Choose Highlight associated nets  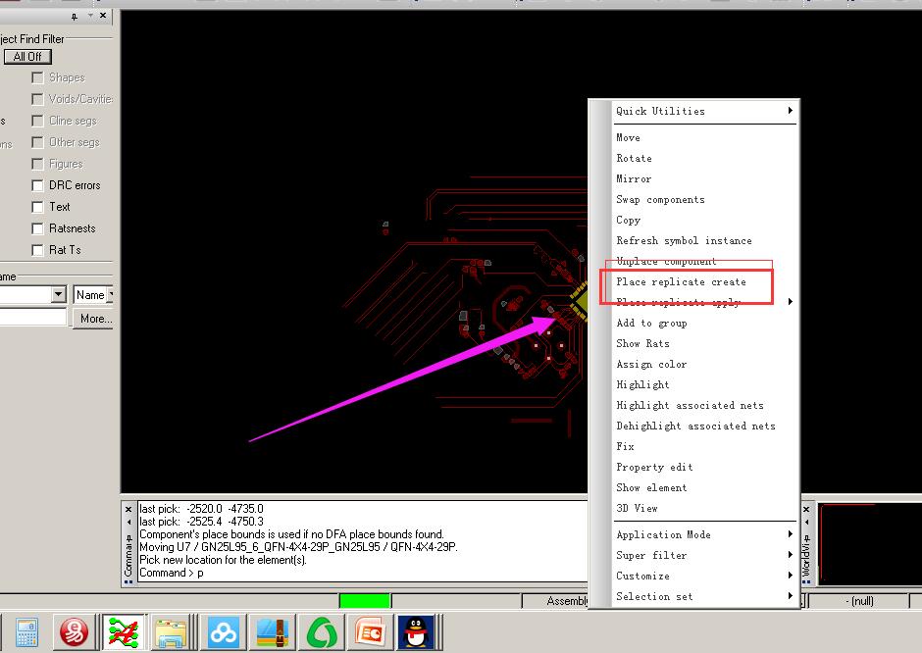[x=704, y=405]
